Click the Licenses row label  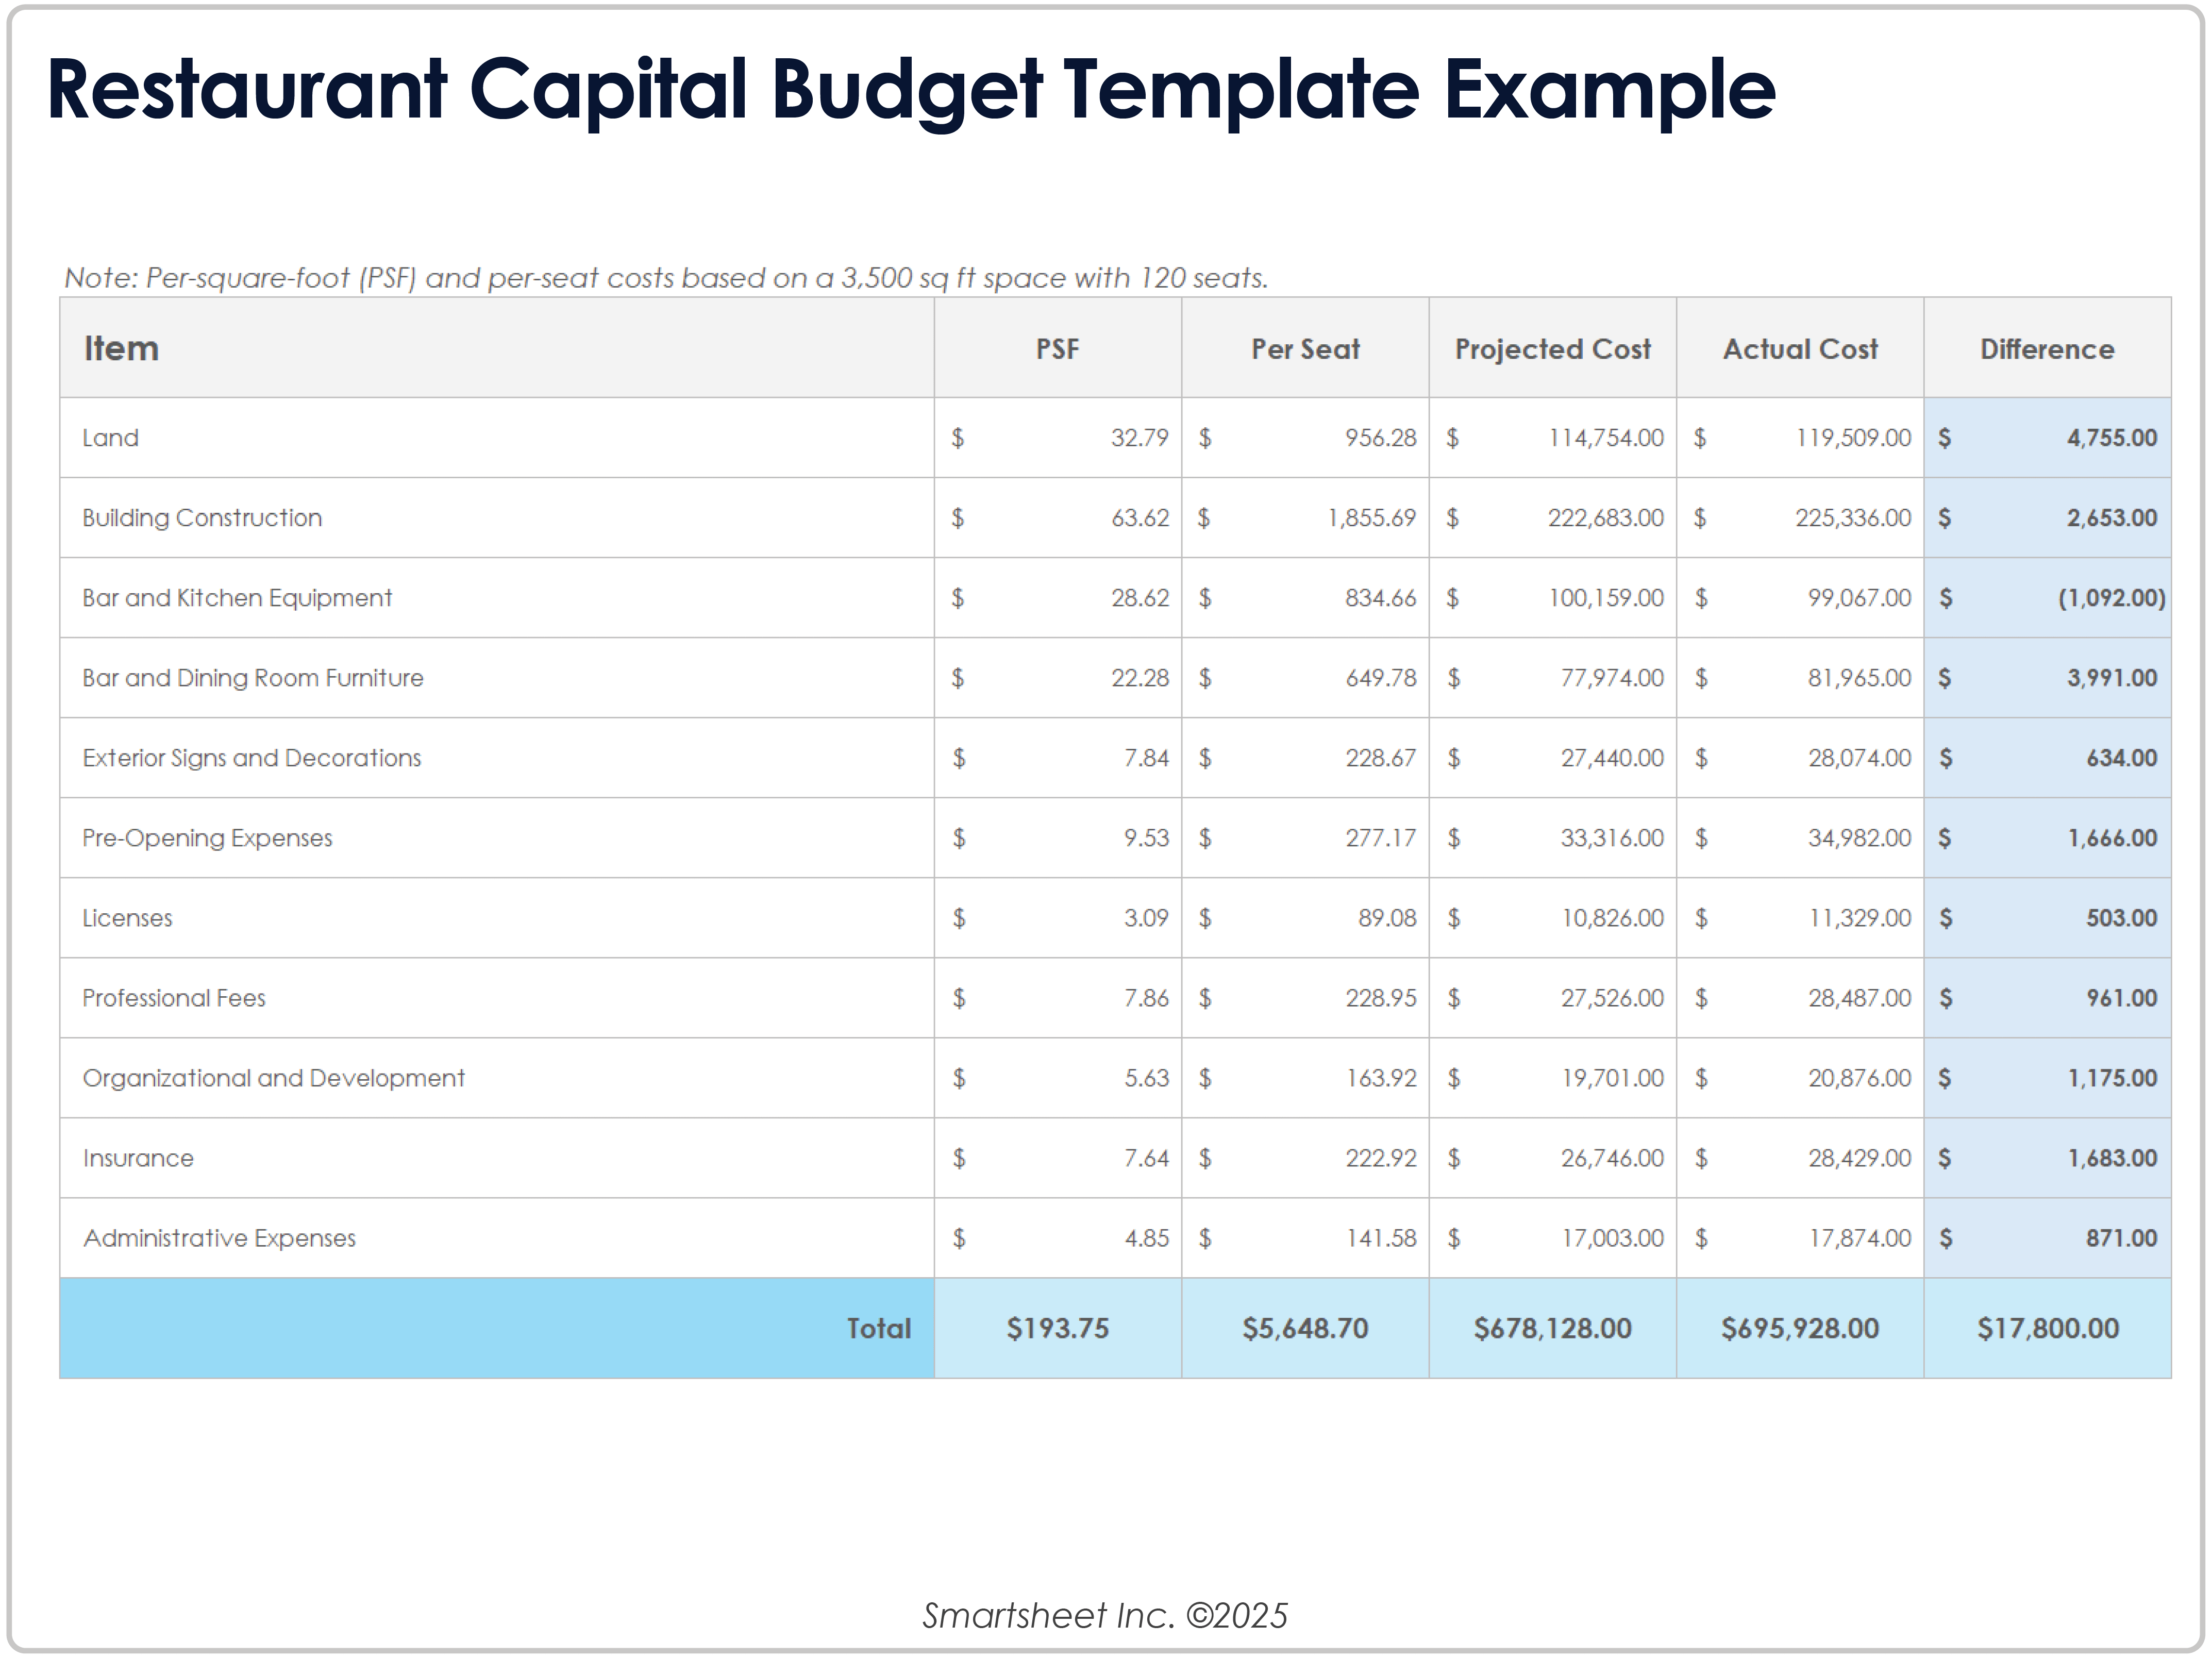[127, 918]
